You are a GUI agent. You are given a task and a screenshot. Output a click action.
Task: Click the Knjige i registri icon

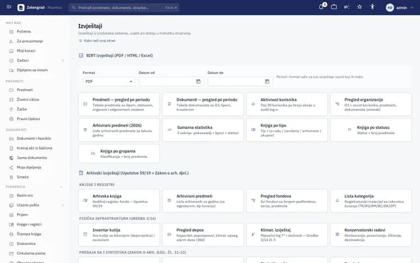coord(11,225)
